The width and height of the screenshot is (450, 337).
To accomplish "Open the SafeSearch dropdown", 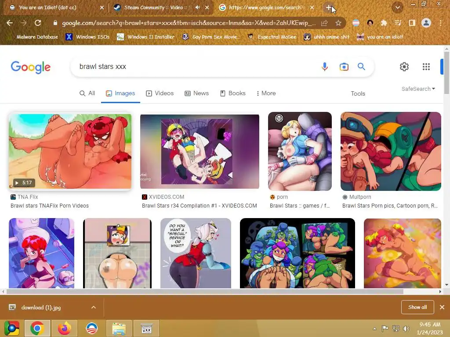I will (x=418, y=89).
